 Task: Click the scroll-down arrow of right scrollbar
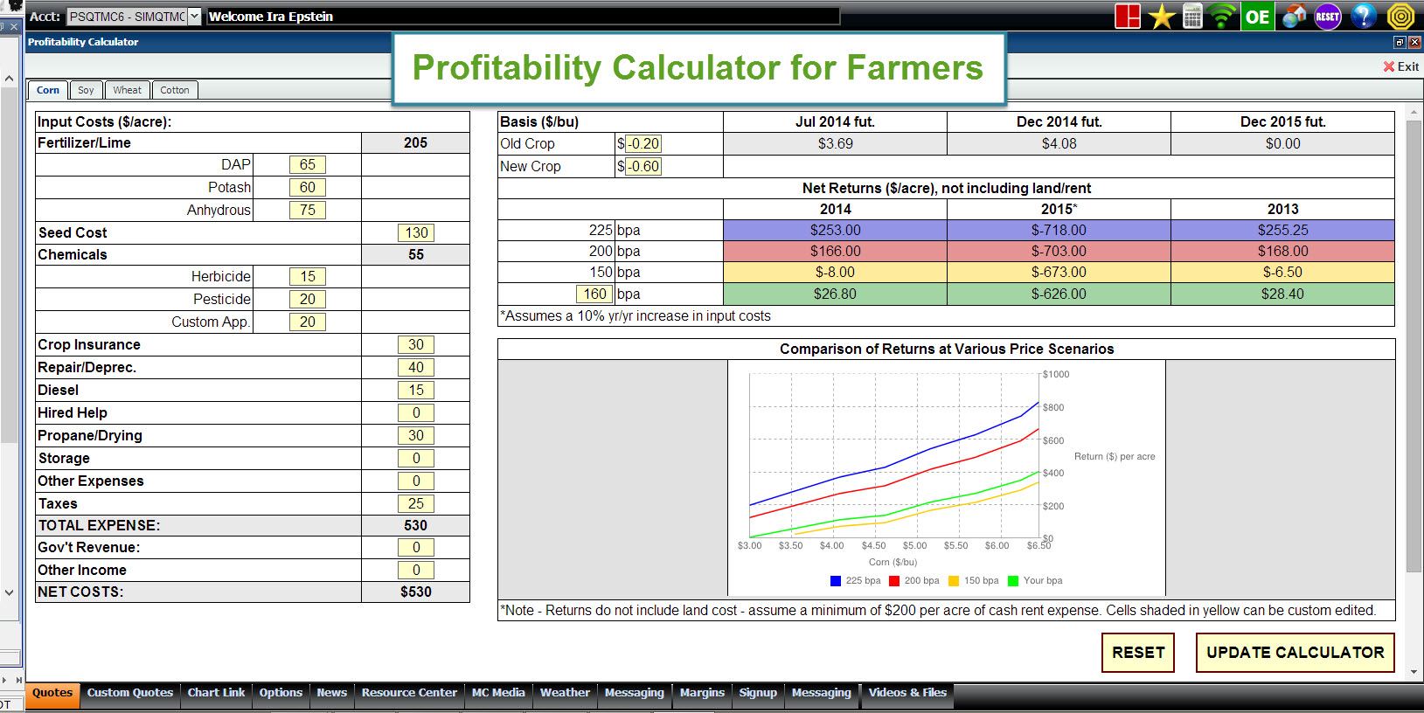tap(1414, 672)
